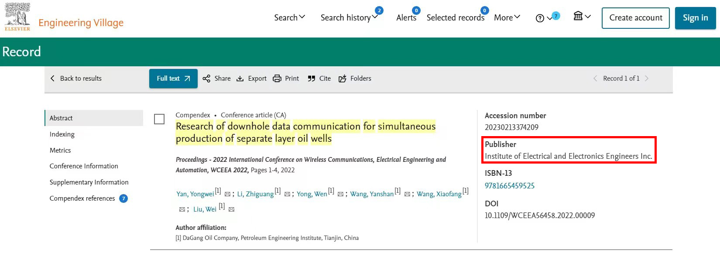Open author Wang, Xiaofang link
720x253 pixels.
(x=439, y=194)
